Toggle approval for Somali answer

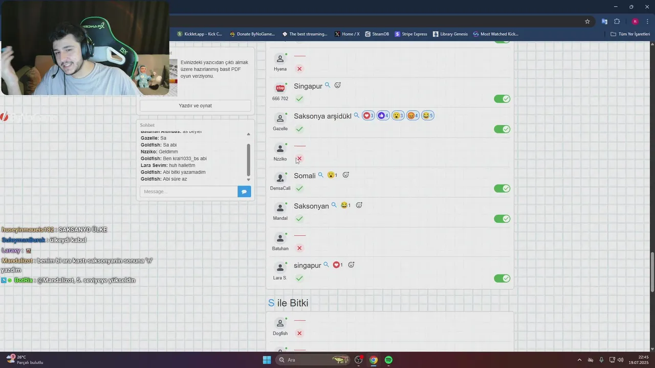coord(502,189)
